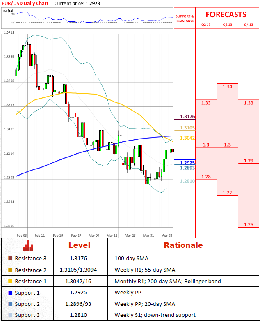Click the 1.34 forecast high in Q3 13
This screenshot has height=321, width=260.
click(x=227, y=87)
